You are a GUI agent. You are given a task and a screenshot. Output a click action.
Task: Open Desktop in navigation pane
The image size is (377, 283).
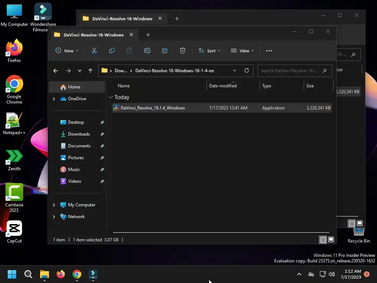76,122
